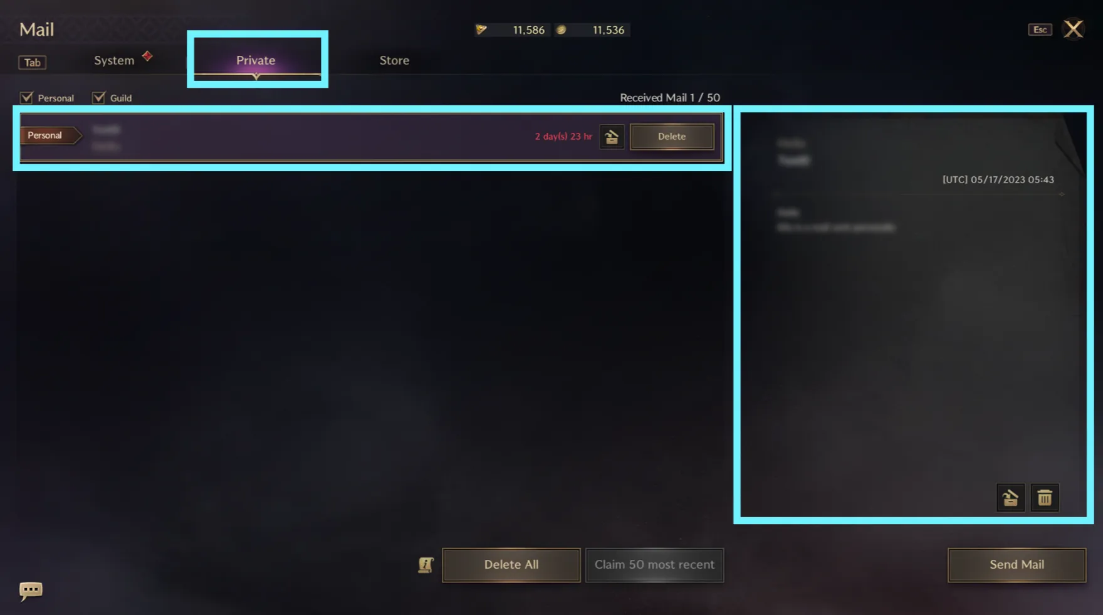This screenshot has height=615, width=1103.
Task: Click the premium currency icon at top
Action: pos(481,29)
